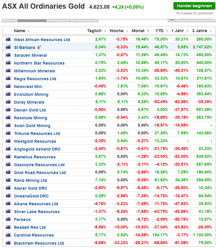Open West African Resources Ltd link
The height and width of the screenshot is (249, 216).
(42, 40)
